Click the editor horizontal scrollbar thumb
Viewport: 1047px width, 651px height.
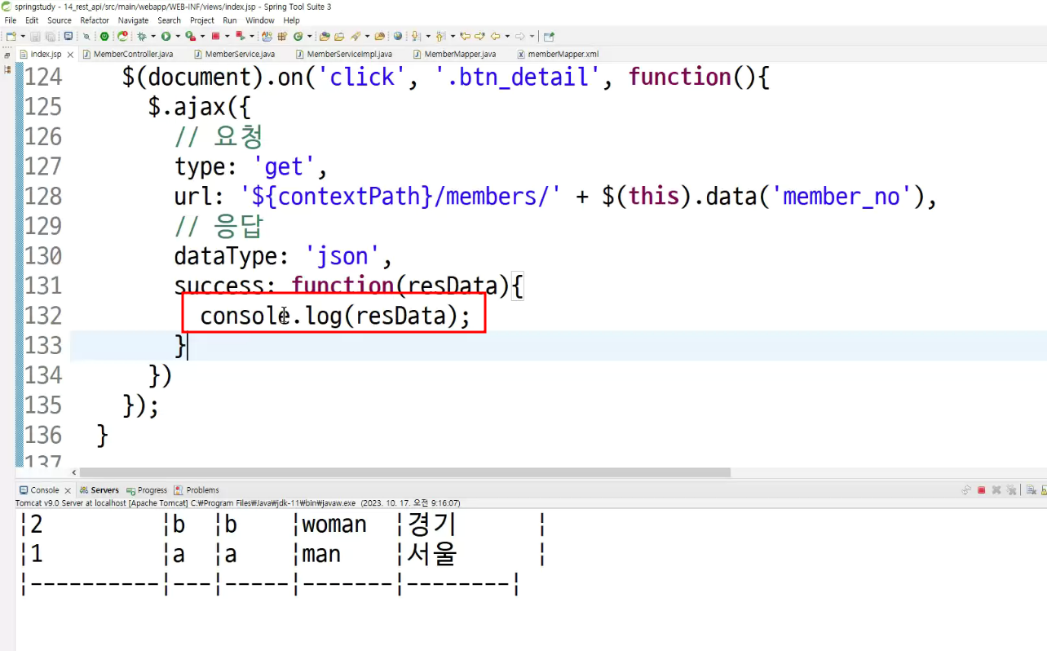[x=405, y=472]
